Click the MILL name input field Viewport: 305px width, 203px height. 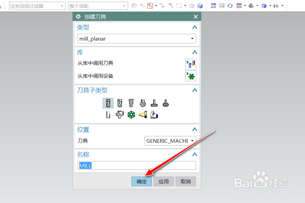point(137,165)
